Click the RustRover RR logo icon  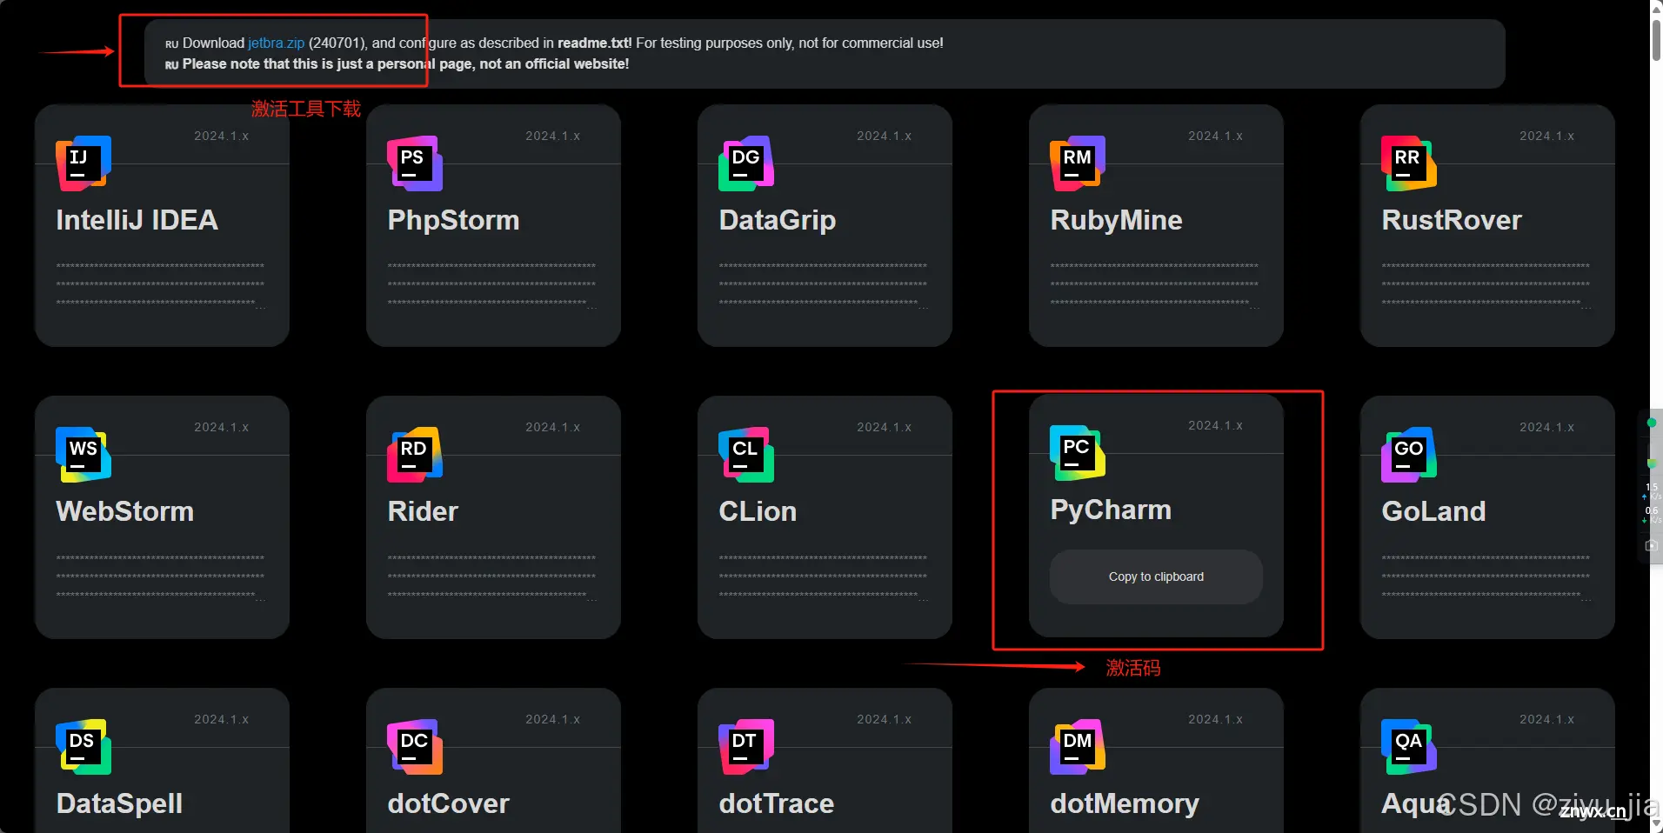tap(1409, 163)
